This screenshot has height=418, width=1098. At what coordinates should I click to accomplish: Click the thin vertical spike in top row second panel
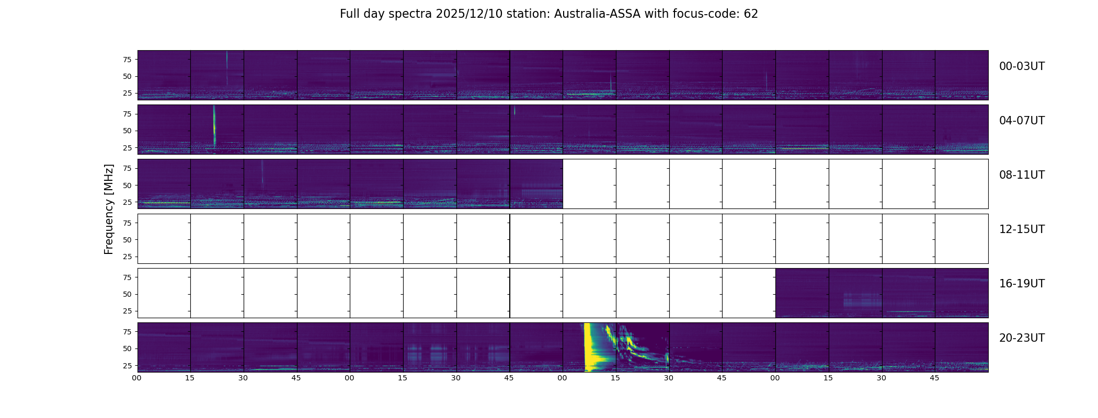[x=227, y=67]
